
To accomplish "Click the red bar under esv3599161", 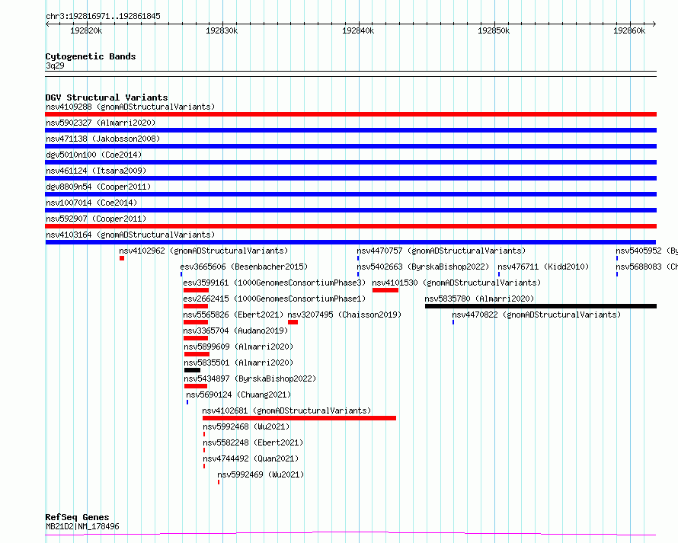I will click(196, 290).
